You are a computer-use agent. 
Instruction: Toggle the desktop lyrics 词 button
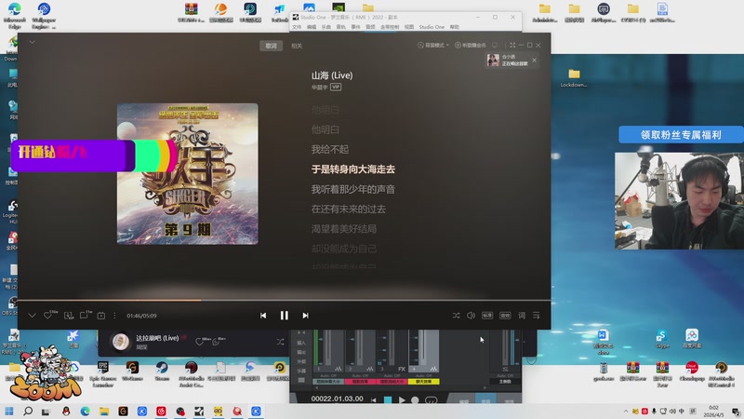point(522,316)
